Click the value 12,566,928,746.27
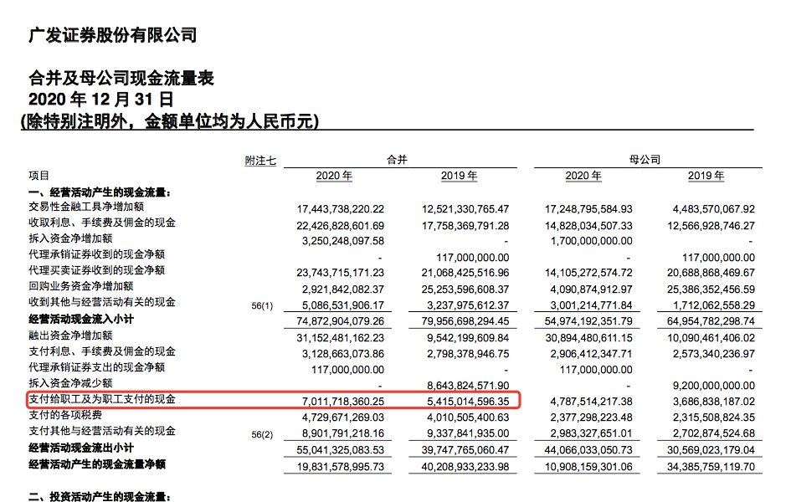791x502 pixels. click(711, 226)
